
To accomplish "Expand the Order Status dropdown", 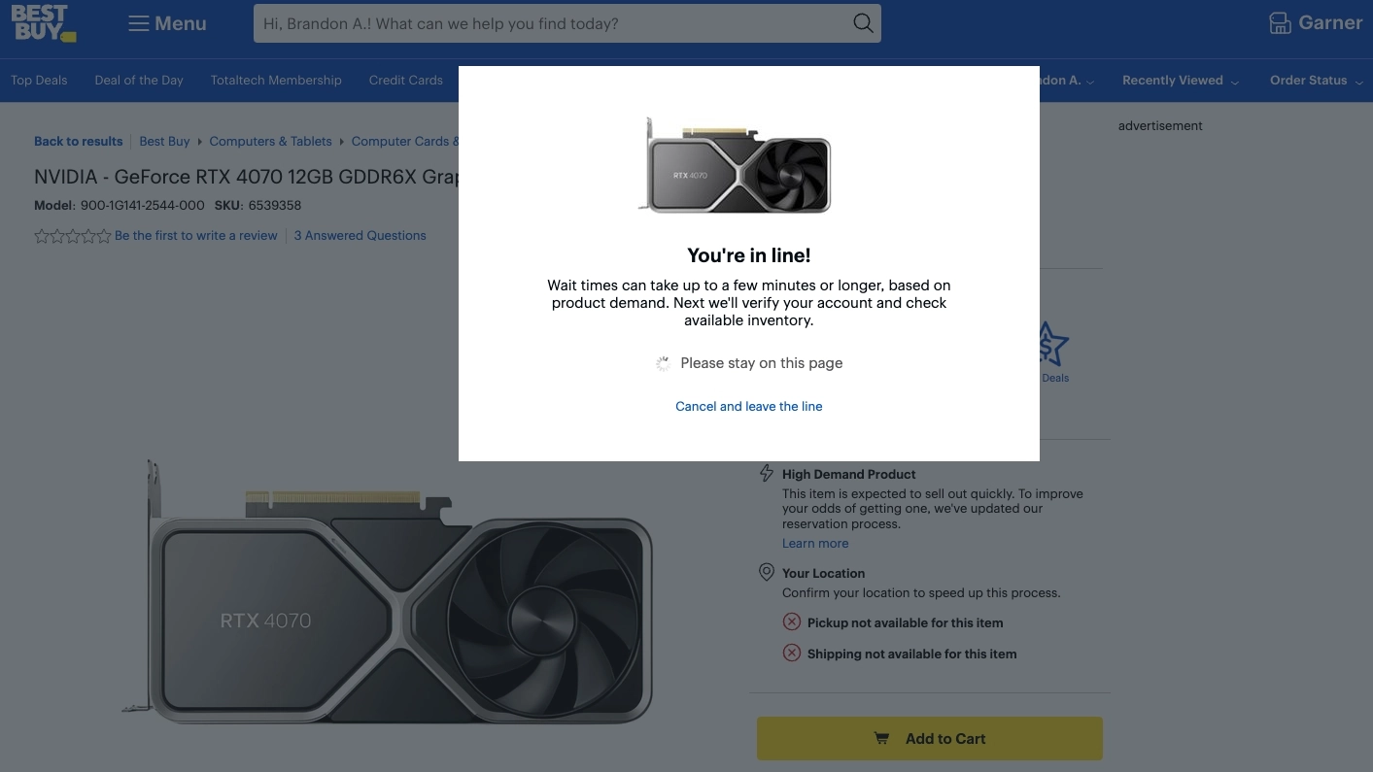I will click(1316, 81).
